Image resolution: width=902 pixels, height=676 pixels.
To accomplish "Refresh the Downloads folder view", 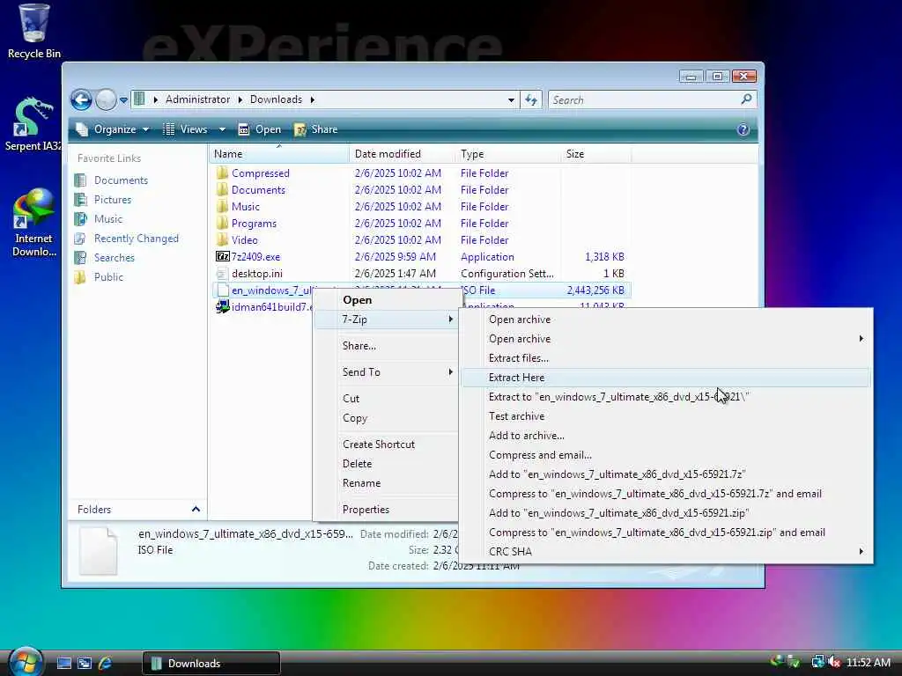I will 531,100.
